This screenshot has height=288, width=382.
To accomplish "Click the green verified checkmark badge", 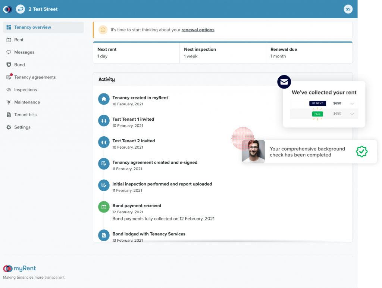I will [x=361, y=151].
